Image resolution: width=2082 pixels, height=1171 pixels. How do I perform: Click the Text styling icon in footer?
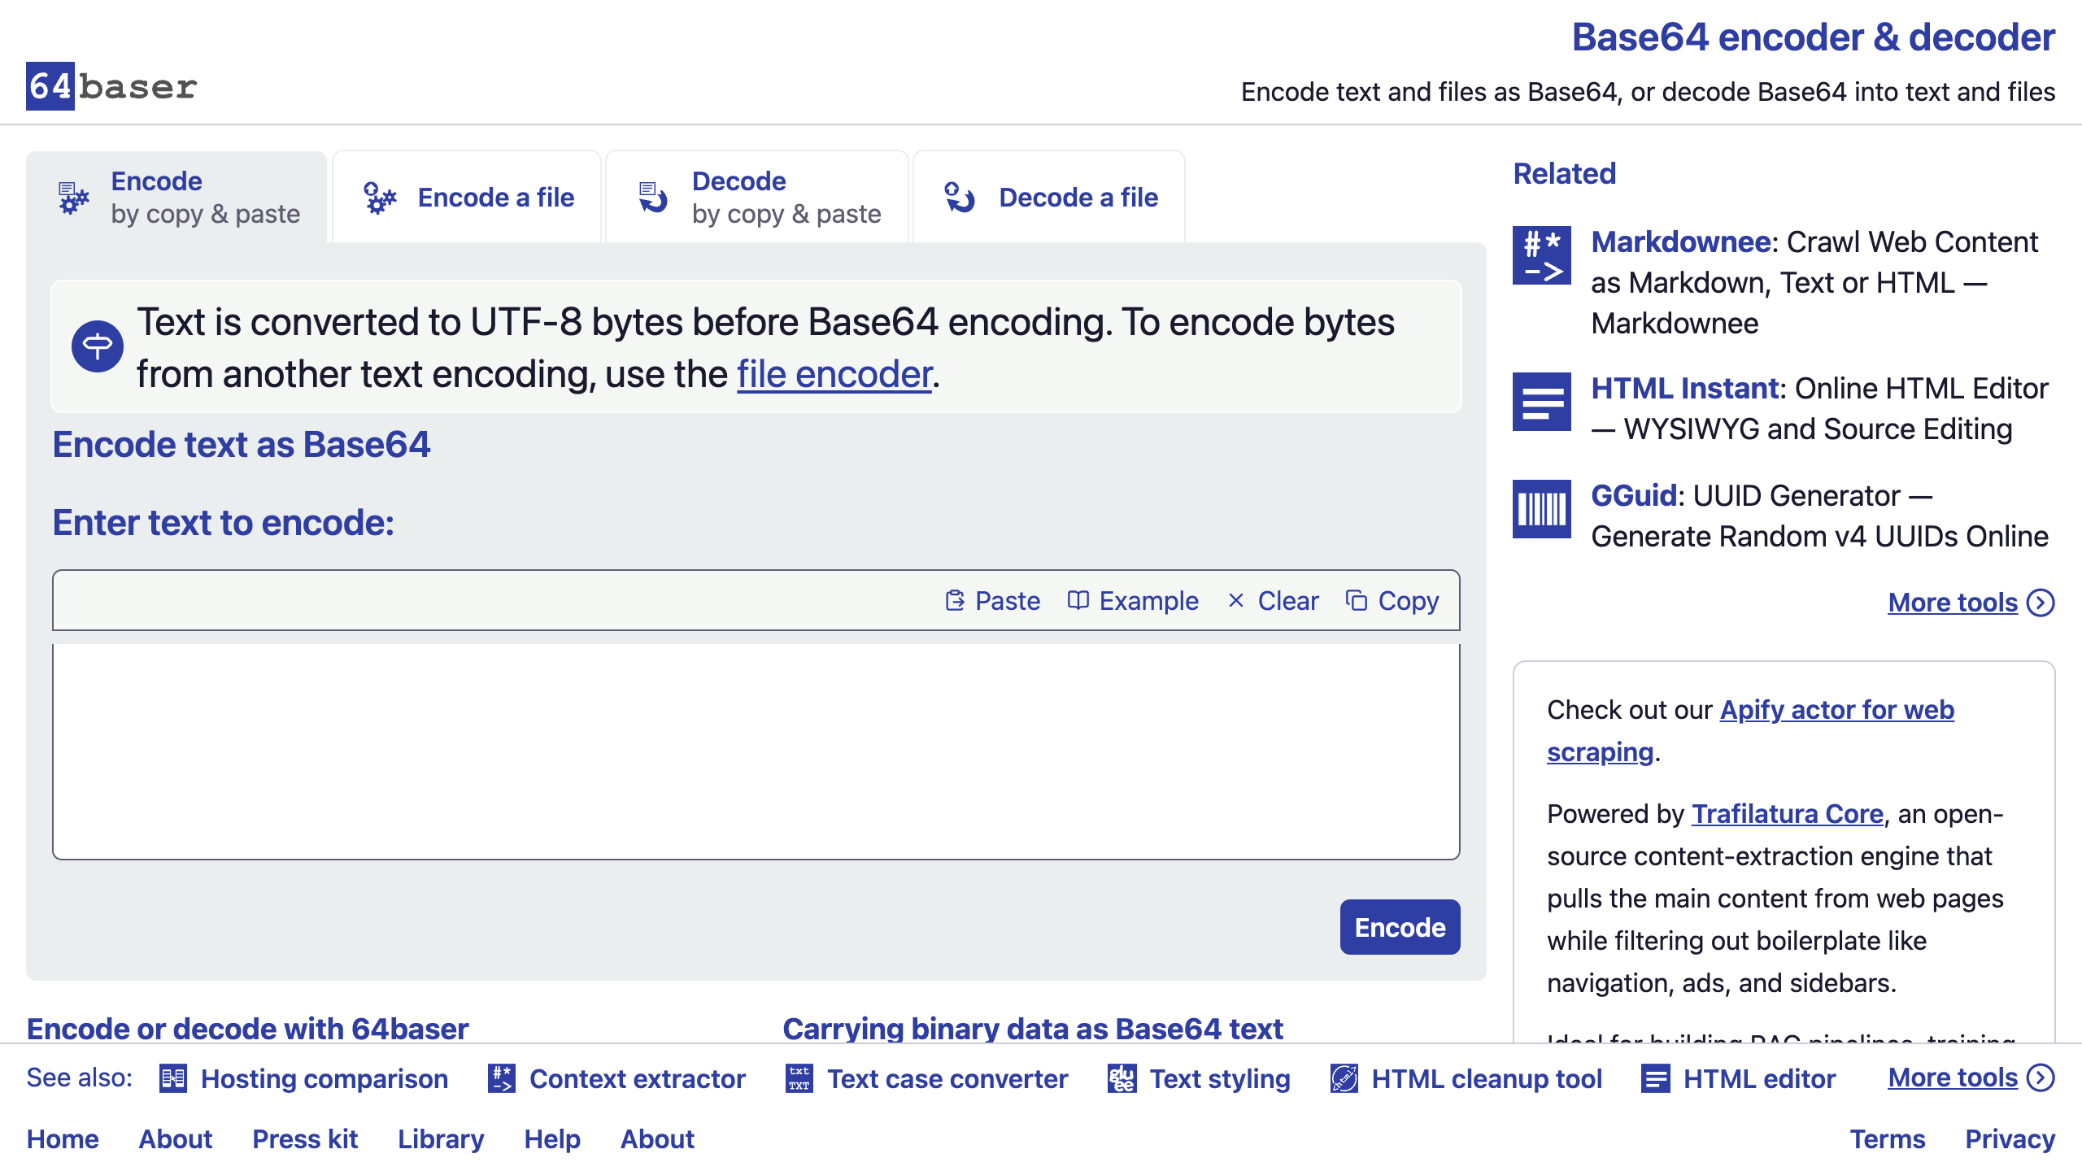(1122, 1078)
